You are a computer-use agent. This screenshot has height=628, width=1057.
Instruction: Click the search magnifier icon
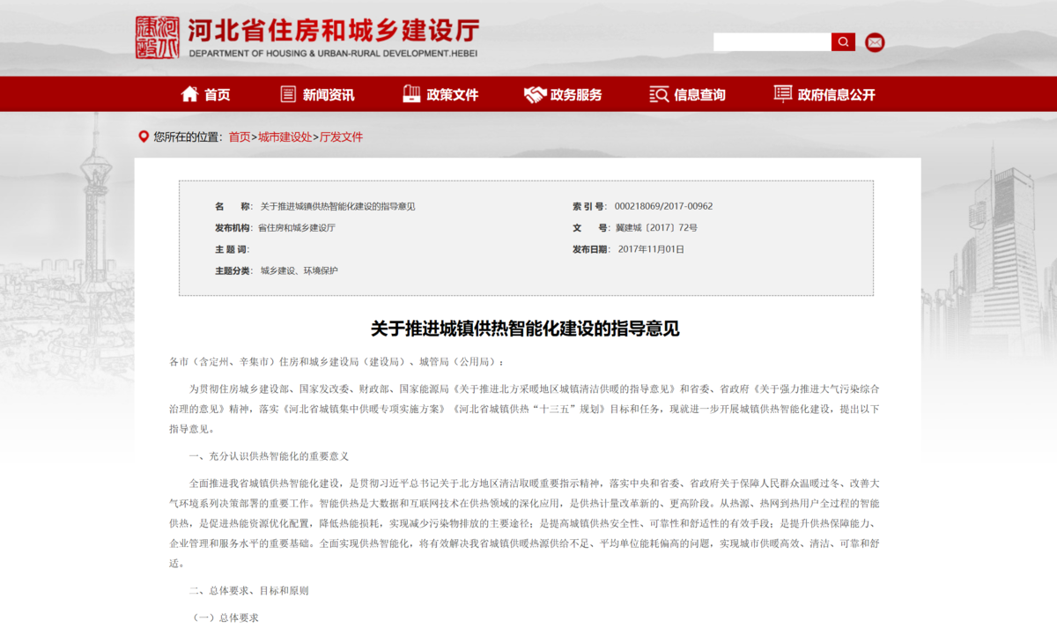coord(842,41)
